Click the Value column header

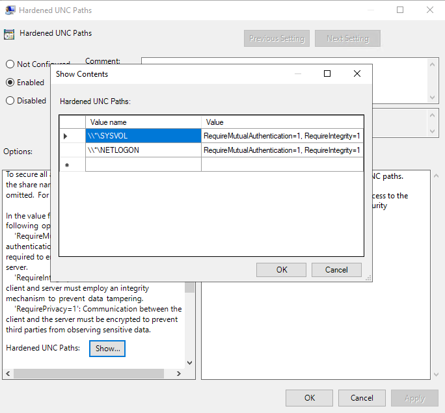[282, 122]
